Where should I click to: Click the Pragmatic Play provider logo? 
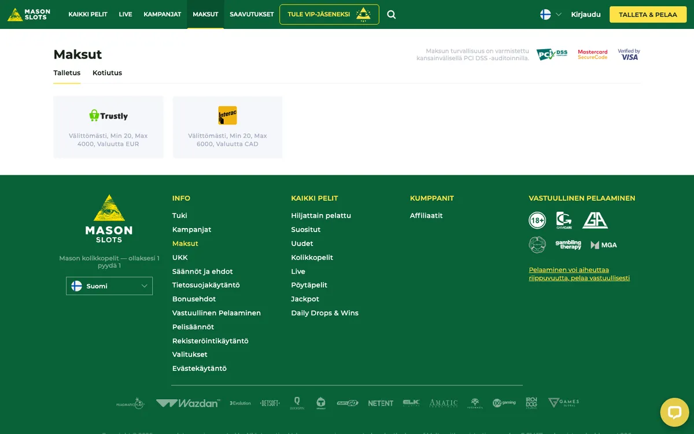[x=130, y=403]
